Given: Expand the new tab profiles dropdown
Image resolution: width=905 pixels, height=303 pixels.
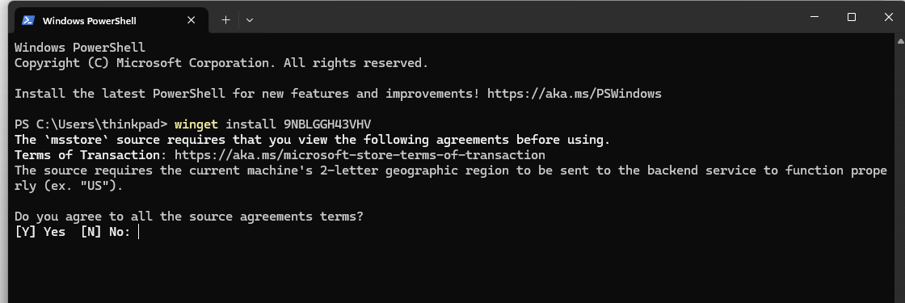Looking at the screenshot, I should (250, 20).
